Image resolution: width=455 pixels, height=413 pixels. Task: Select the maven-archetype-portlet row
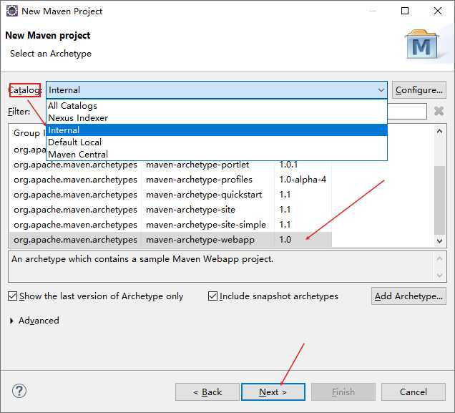170,165
